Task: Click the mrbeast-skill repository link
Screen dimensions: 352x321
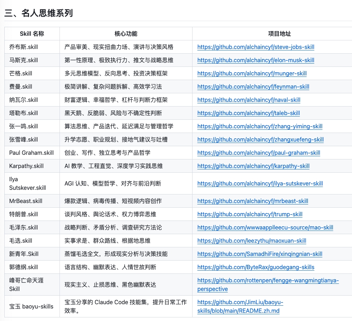Action: click(253, 201)
